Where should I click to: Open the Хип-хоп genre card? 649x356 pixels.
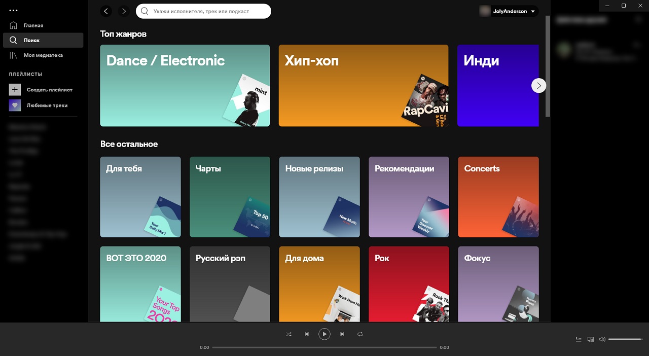(x=363, y=85)
